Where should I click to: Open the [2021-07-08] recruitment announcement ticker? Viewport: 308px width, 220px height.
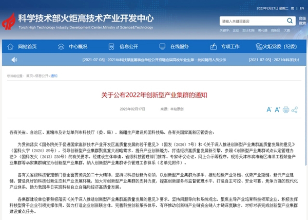pyautogui.click(x=154, y=60)
